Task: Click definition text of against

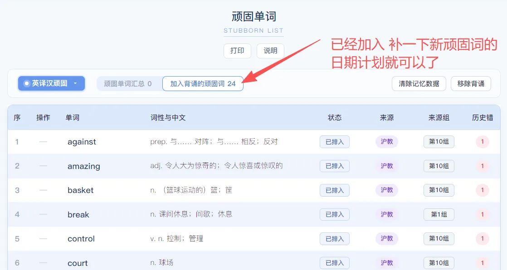Action: tap(214, 141)
